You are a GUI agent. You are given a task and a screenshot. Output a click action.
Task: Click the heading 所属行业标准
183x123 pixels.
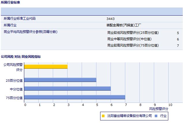tap(10, 2)
